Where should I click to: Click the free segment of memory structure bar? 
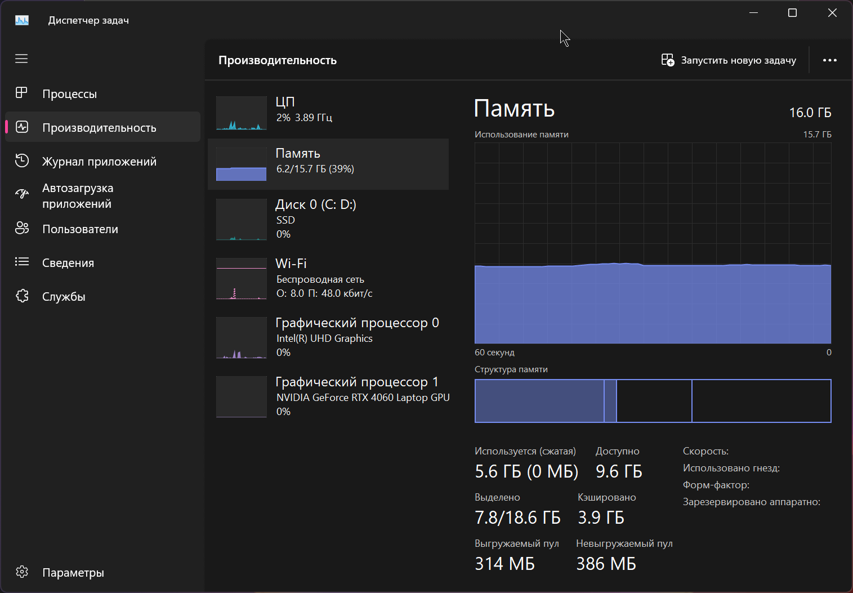click(762, 401)
